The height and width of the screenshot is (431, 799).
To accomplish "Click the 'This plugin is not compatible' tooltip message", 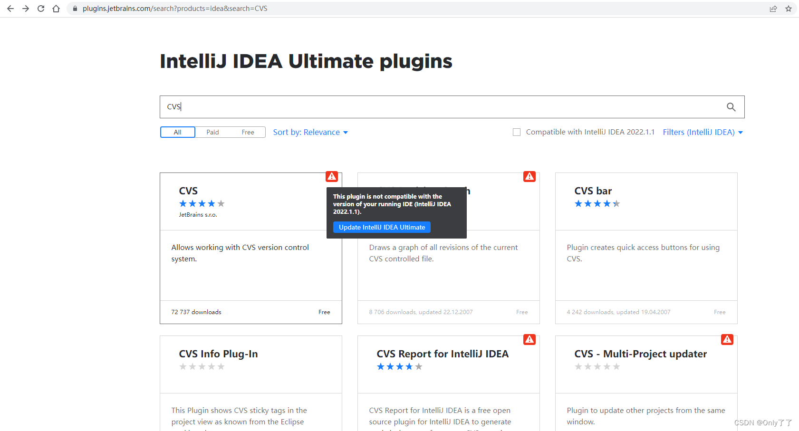I will coord(392,204).
